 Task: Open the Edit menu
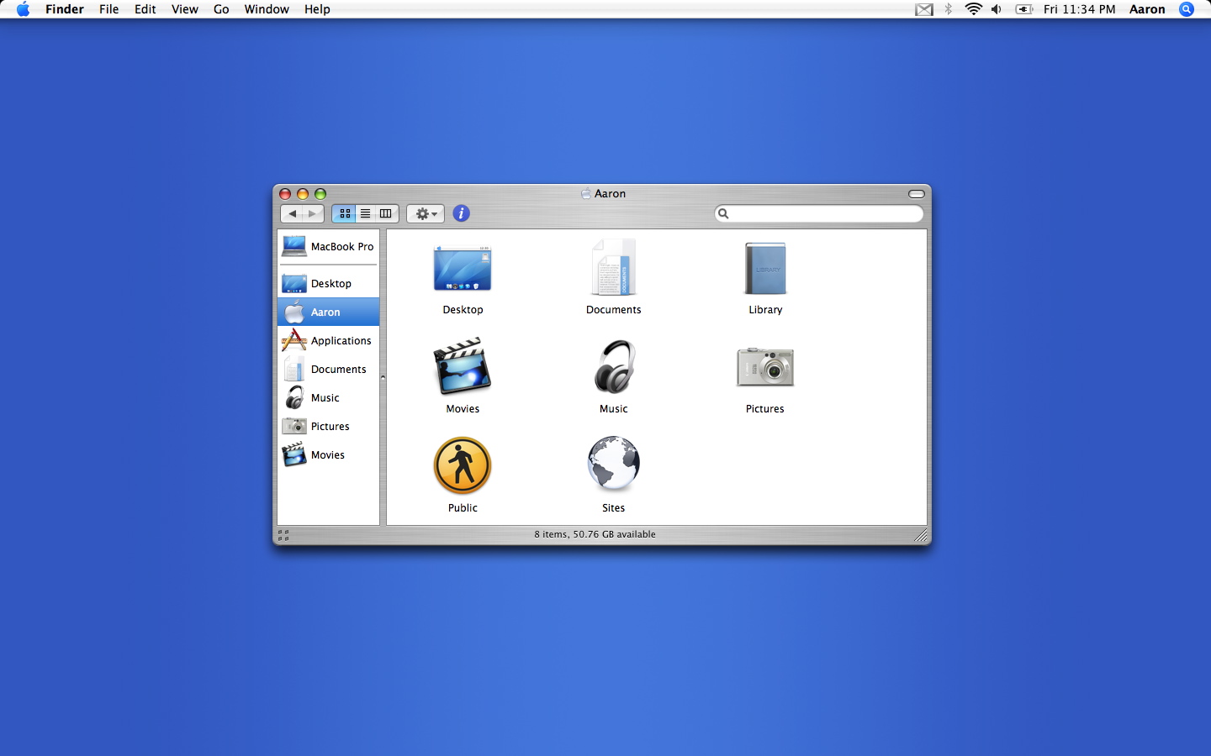(145, 9)
